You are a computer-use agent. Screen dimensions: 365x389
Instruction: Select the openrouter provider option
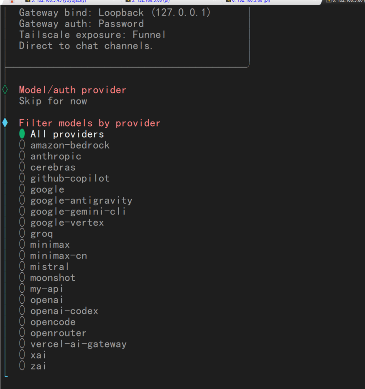coord(53,333)
